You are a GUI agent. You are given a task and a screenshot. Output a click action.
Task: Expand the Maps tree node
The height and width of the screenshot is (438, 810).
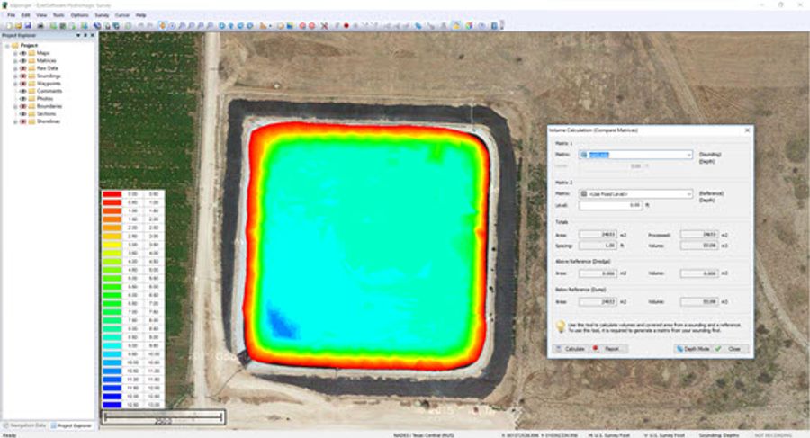tap(15, 53)
